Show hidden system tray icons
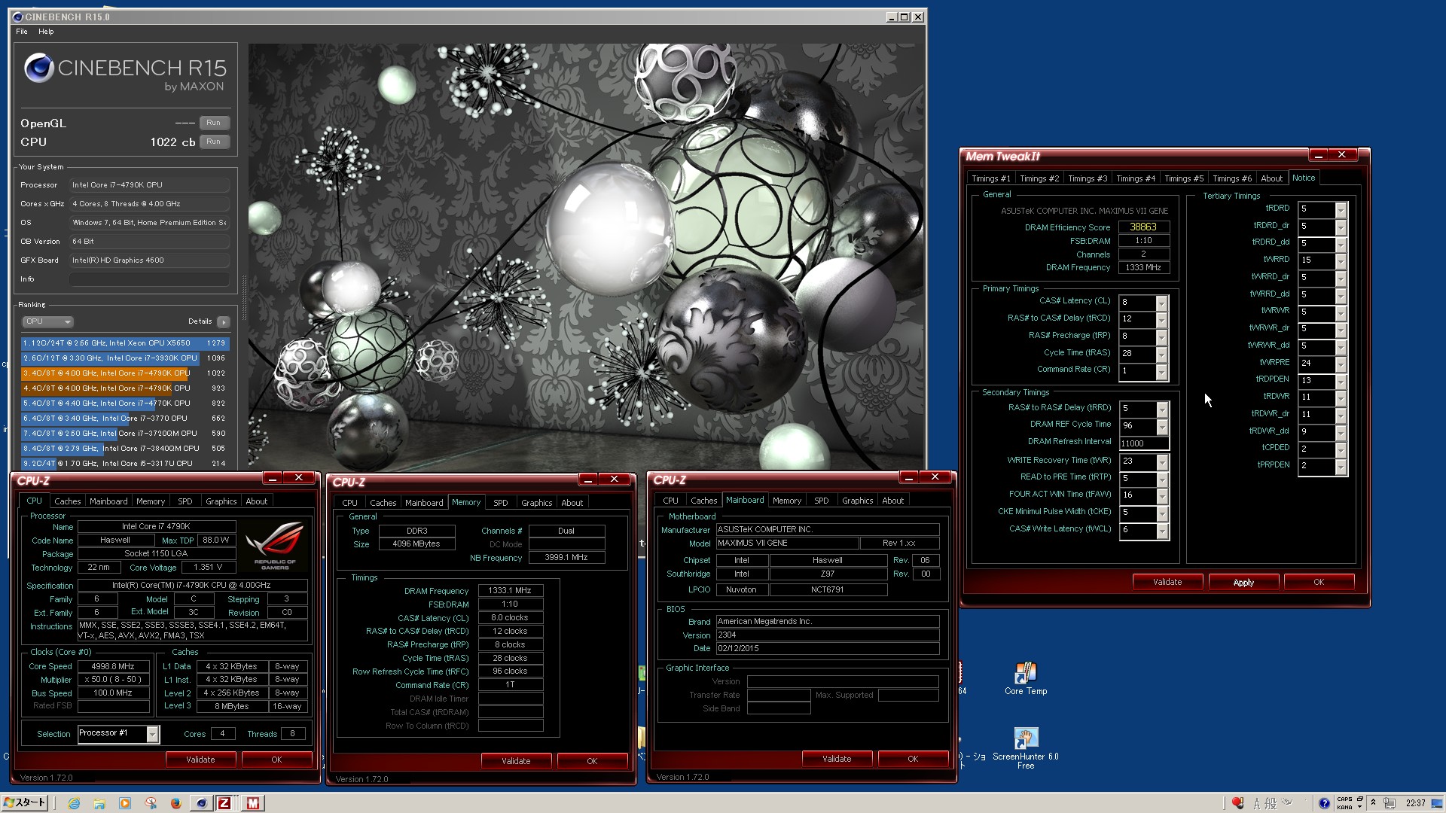Screen dimensions: 1446x813 point(1373,803)
